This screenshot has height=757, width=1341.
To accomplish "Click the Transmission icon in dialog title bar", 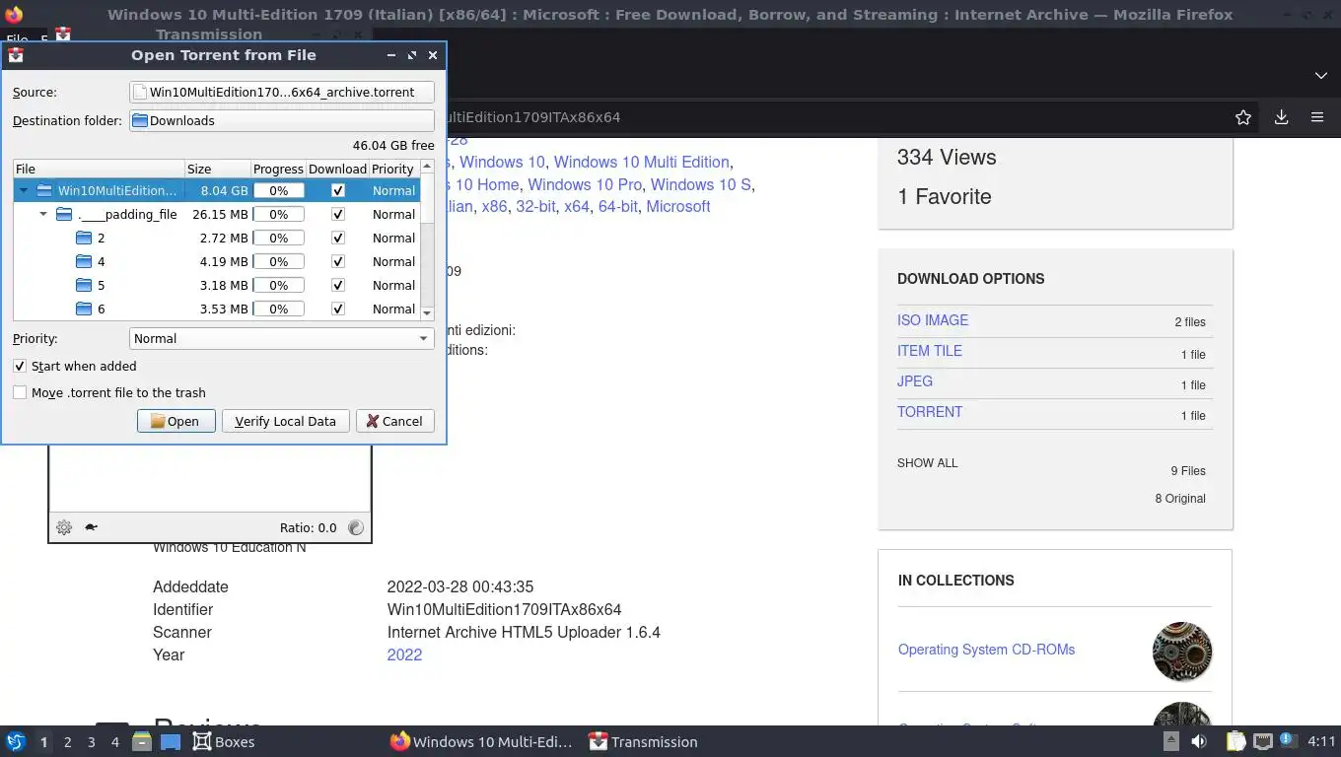I will pyautogui.click(x=16, y=55).
